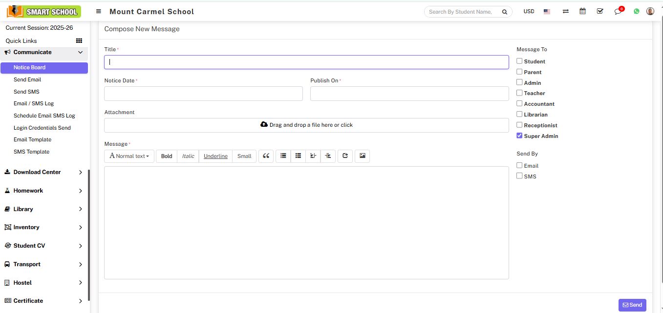This screenshot has width=663, height=313.
Task: Uncheck the Super Admin checkbox
Action: click(x=519, y=136)
